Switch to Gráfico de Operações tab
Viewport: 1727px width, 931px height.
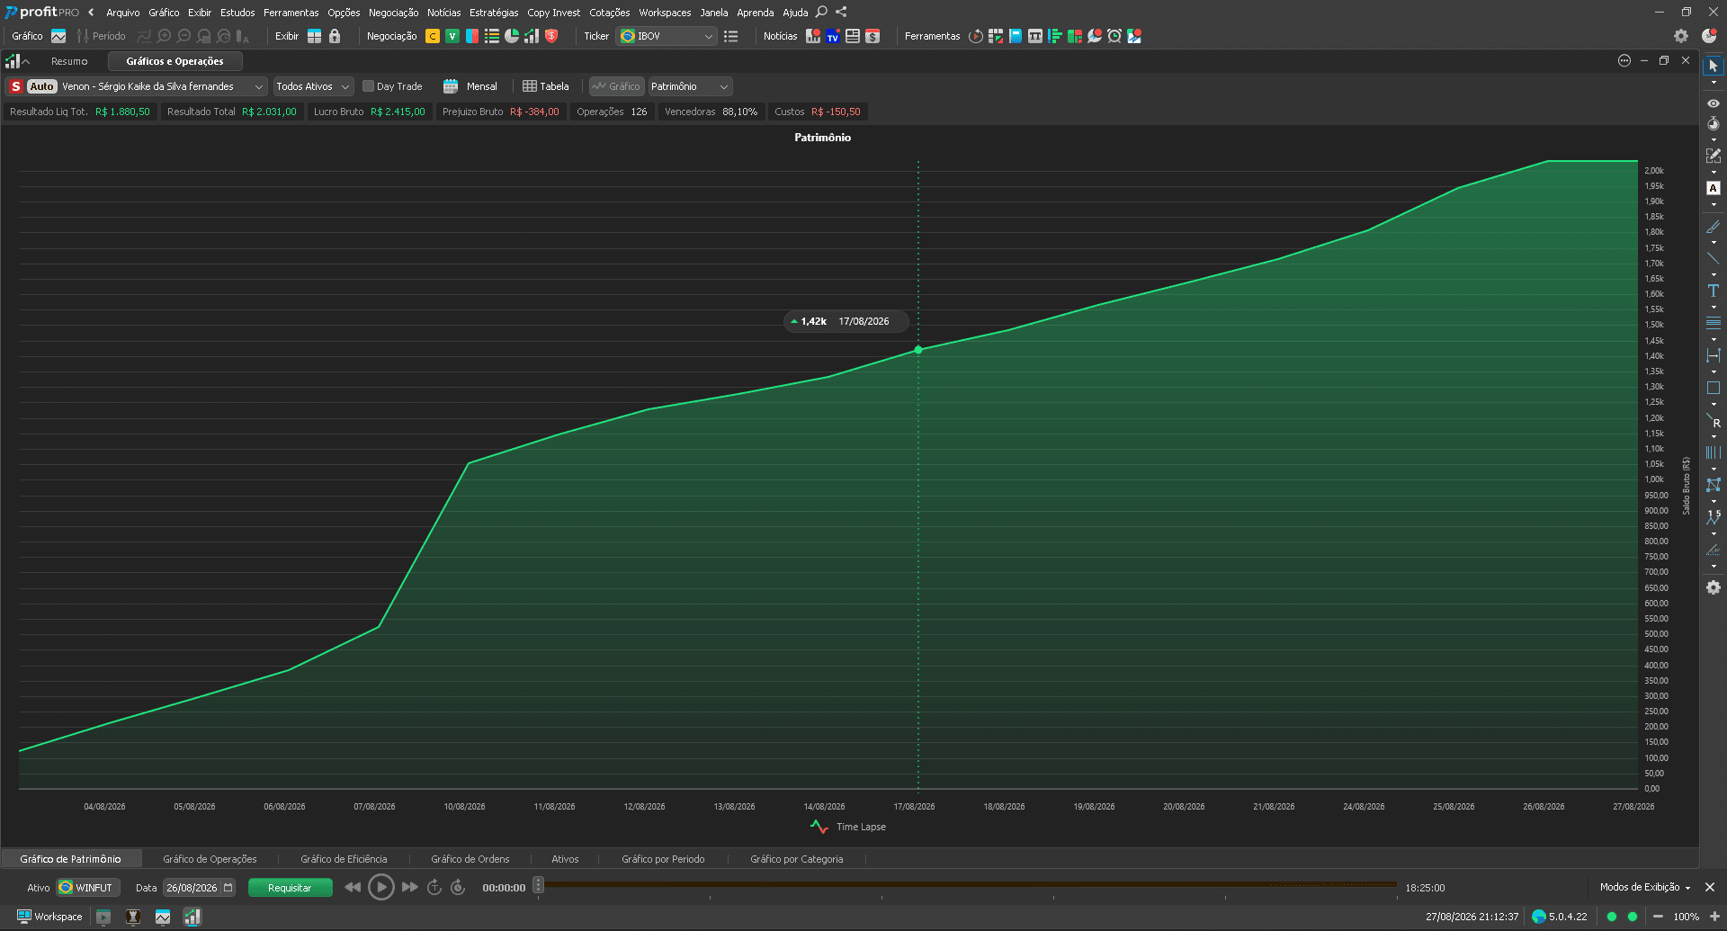(210, 859)
